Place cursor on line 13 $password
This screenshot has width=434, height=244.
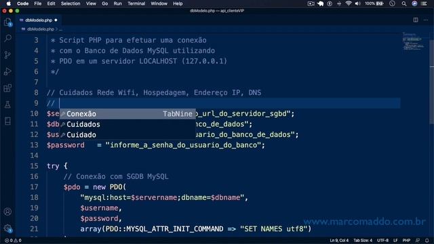(x=66, y=145)
